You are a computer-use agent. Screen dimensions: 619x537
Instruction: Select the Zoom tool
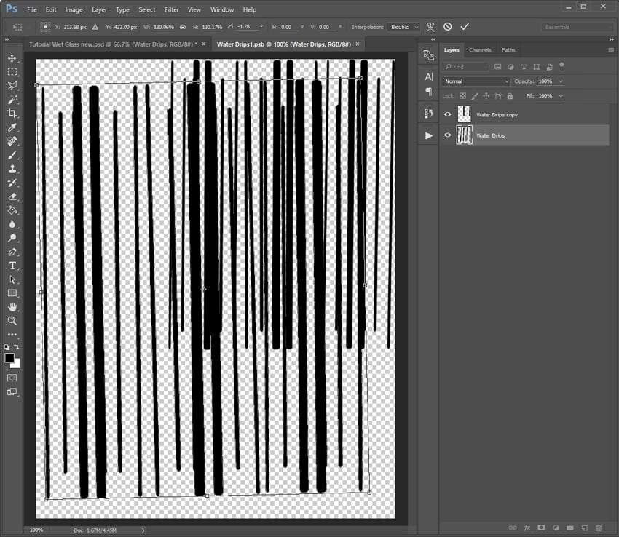click(x=12, y=321)
